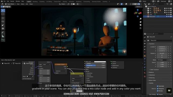Disable rendering of Plane.003 camera icon
Image resolution: width=173 pixels, height=97 pixels.
click(171, 16)
